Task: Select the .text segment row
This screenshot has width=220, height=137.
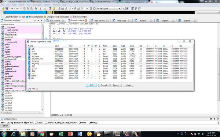Action: 108,52
